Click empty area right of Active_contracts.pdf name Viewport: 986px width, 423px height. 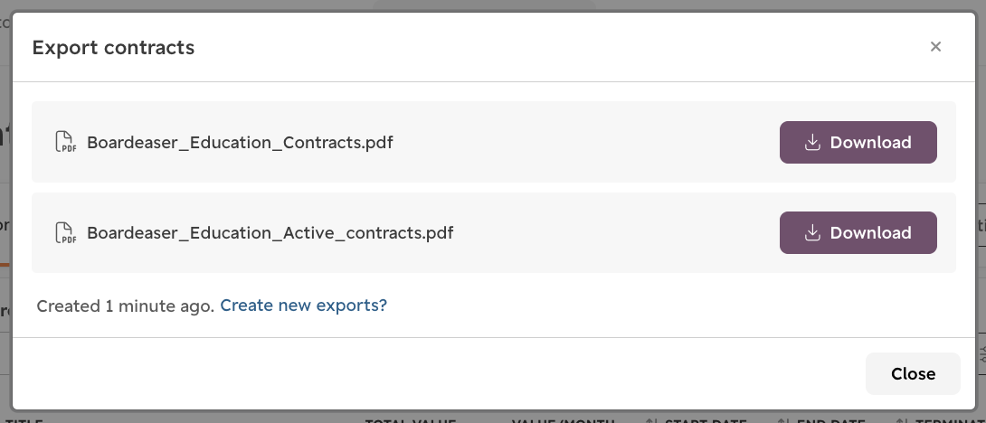(x=616, y=232)
